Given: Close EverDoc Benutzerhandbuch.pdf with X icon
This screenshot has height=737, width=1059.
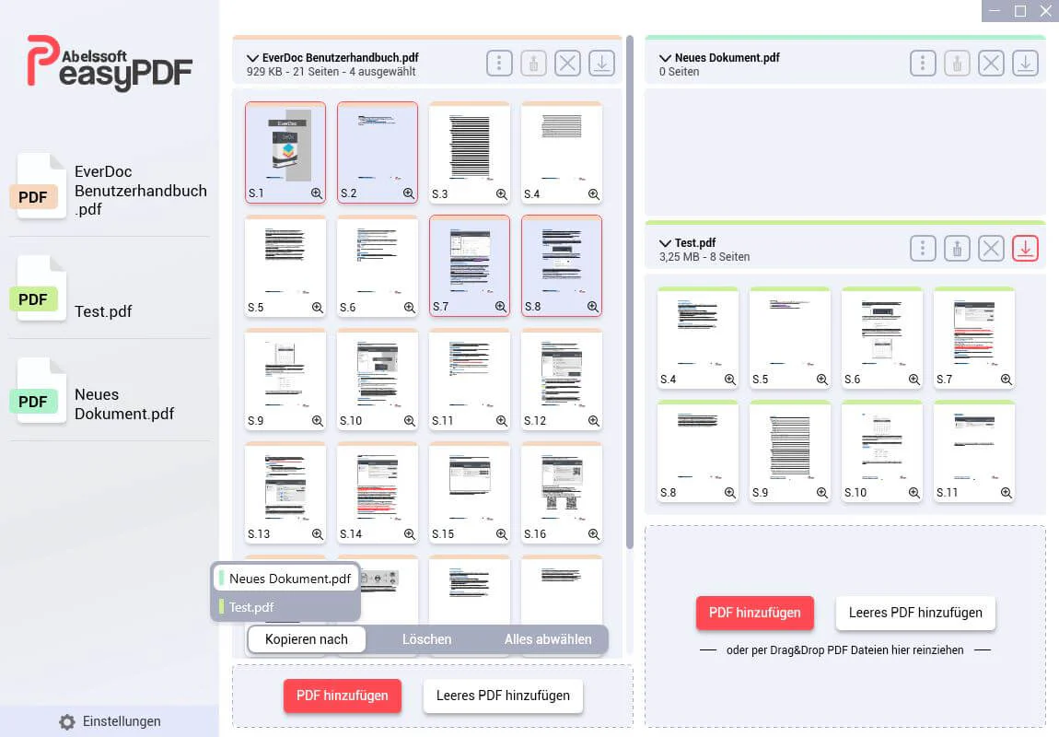Looking at the screenshot, I should point(567,64).
